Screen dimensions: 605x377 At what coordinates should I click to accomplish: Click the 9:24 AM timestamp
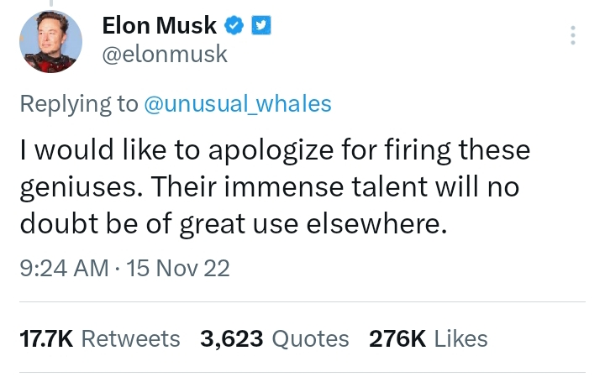(63, 269)
